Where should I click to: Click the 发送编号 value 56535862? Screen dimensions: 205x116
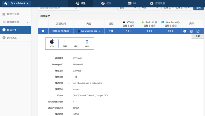(x=77, y=58)
